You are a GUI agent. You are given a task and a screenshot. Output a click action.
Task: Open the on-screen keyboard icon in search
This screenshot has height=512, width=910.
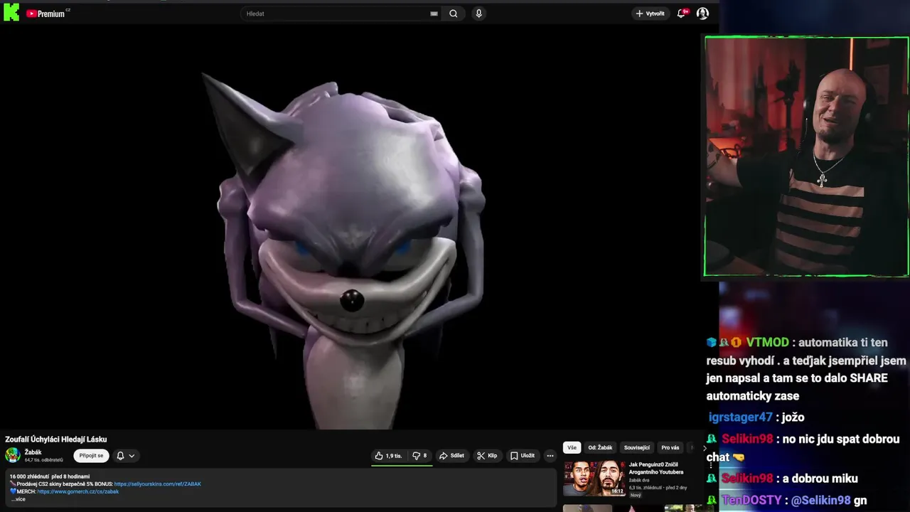point(434,14)
